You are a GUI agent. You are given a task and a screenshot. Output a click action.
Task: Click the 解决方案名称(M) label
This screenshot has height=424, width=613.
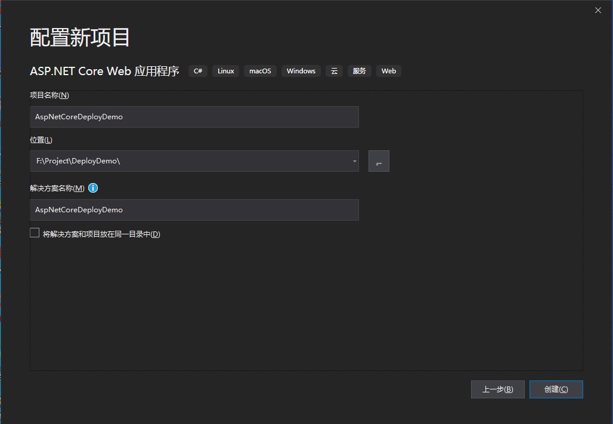57,188
